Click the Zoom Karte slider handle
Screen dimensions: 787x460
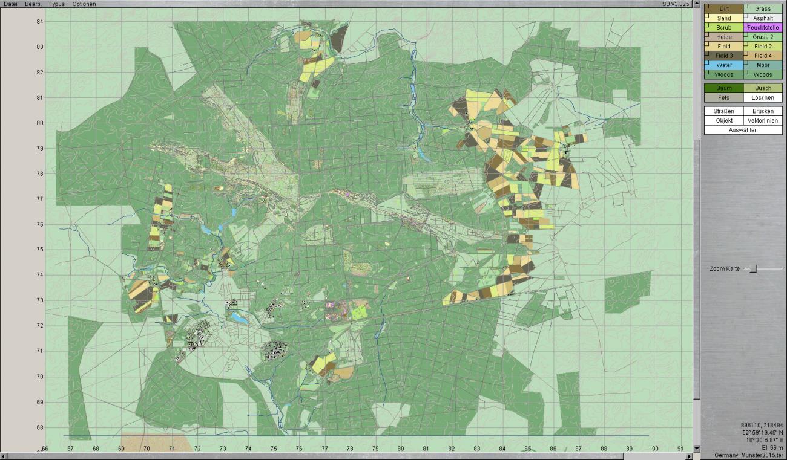(753, 268)
